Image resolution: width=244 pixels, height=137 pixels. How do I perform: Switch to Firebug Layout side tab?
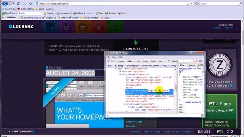pos(192,65)
